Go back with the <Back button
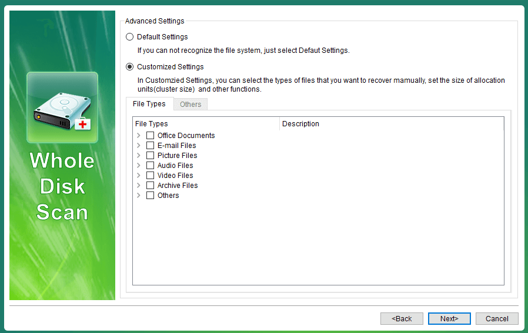 [x=402, y=318]
